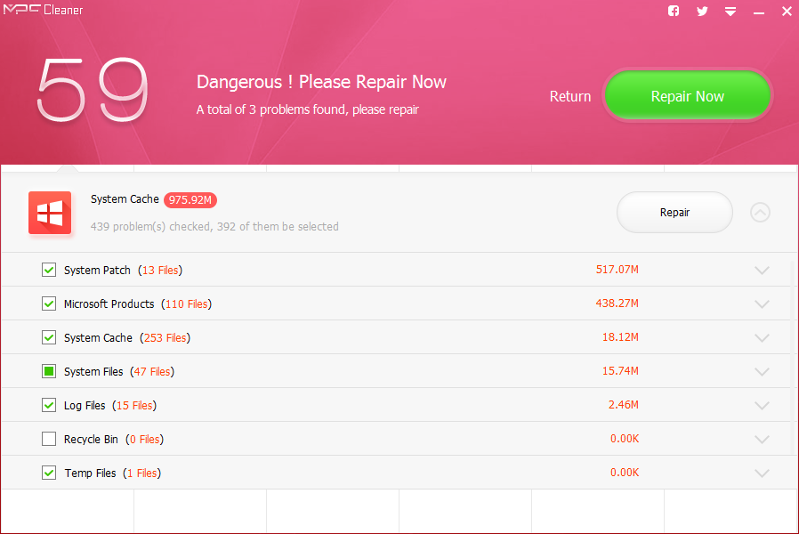Expand the Microsoft Products row

click(762, 304)
